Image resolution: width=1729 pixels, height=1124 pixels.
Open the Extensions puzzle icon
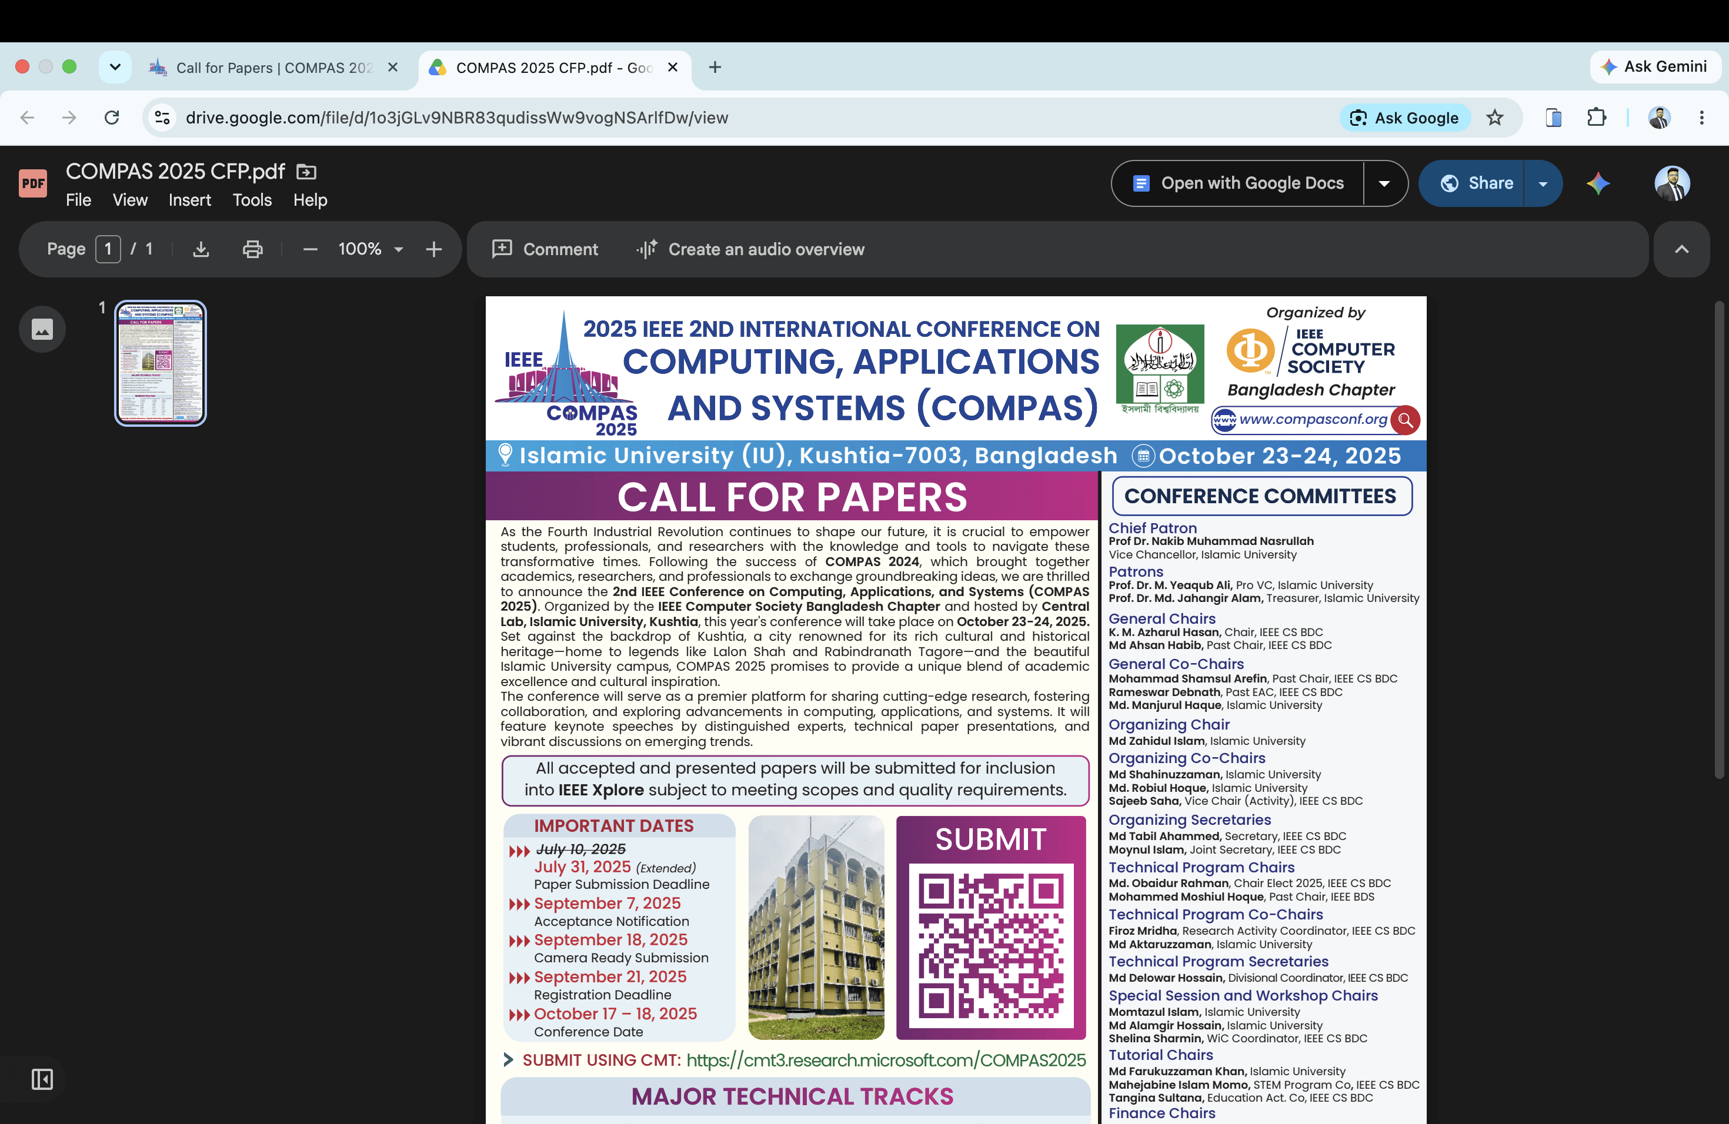[x=1596, y=118]
